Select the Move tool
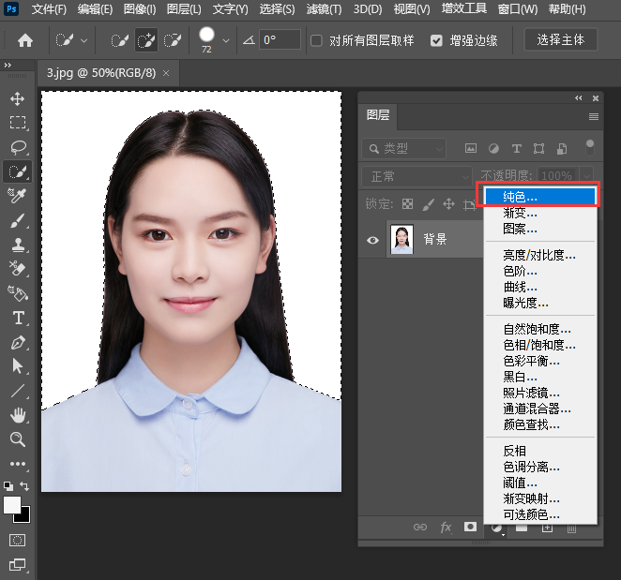The width and height of the screenshot is (621, 580). pos(17,99)
